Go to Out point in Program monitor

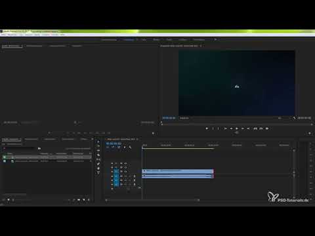[x=248, y=128]
